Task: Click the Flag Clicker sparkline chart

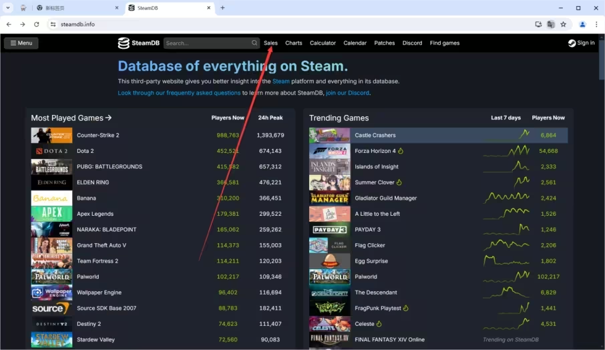Action: pos(506,244)
